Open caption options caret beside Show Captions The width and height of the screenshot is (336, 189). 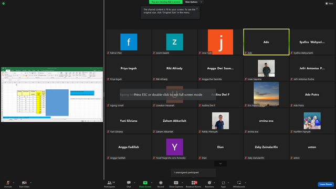pos(182,183)
